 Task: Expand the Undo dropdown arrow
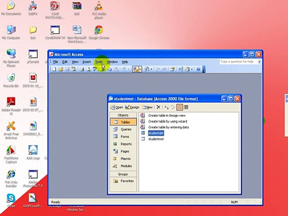click(129, 69)
